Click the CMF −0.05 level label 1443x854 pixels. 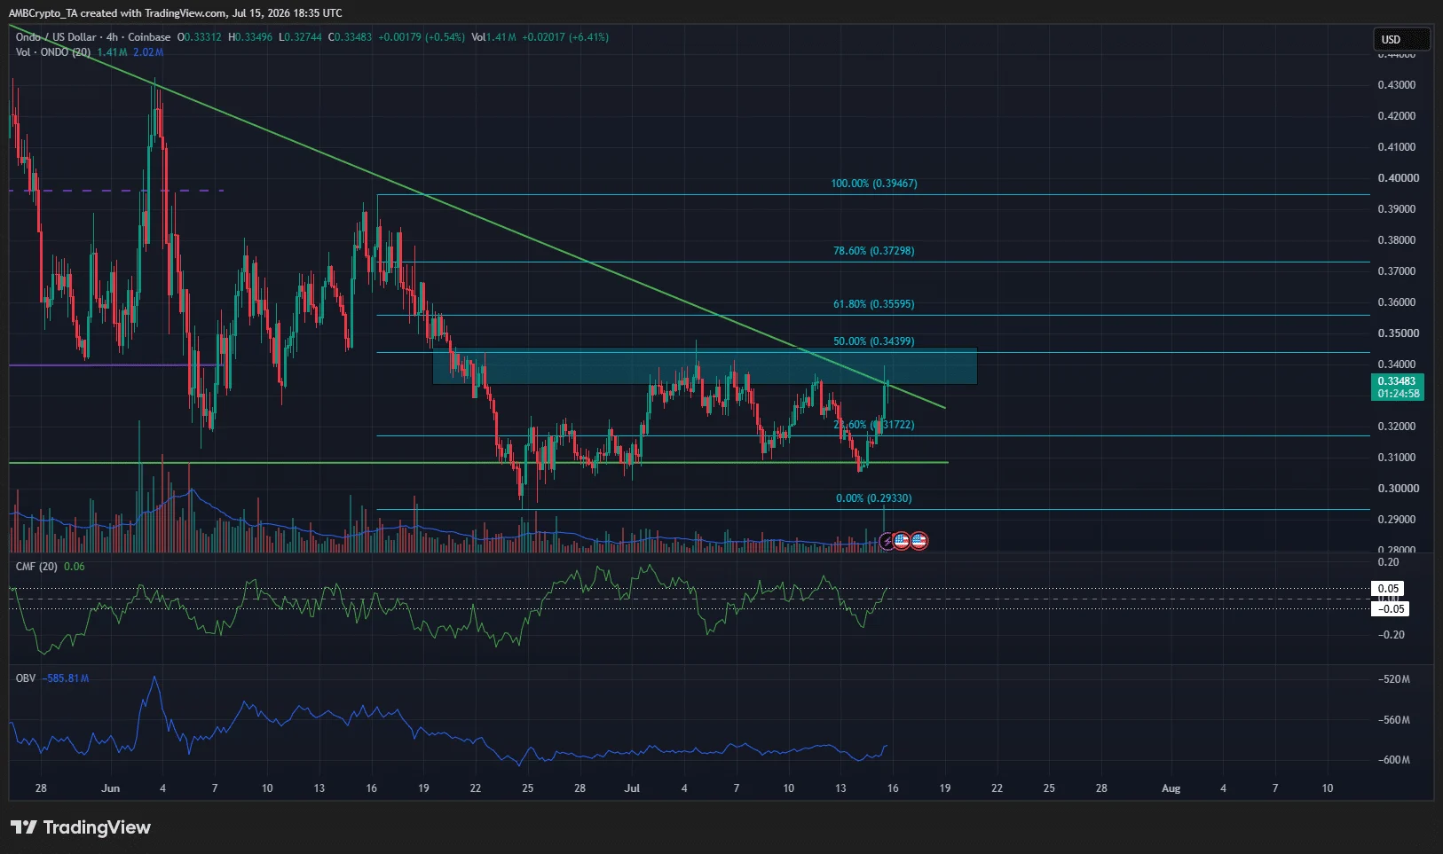pyautogui.click(x=1391, y=608)
